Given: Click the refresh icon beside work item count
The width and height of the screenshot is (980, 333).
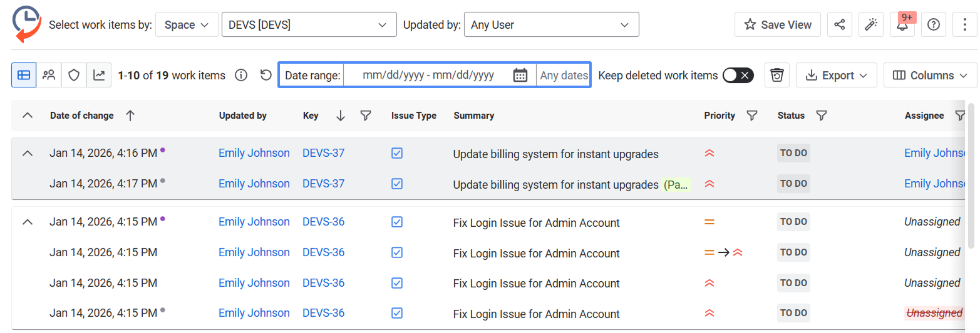Looking at the screenshot, I should click(266, 76).
